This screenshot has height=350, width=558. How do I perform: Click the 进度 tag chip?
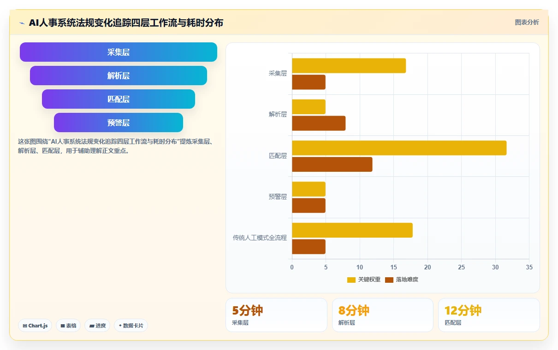tap(97, 326)
